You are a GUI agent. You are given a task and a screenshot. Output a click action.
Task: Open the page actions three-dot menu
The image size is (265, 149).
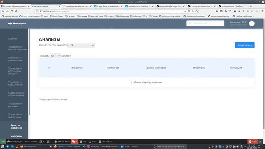tap(185, 11)
